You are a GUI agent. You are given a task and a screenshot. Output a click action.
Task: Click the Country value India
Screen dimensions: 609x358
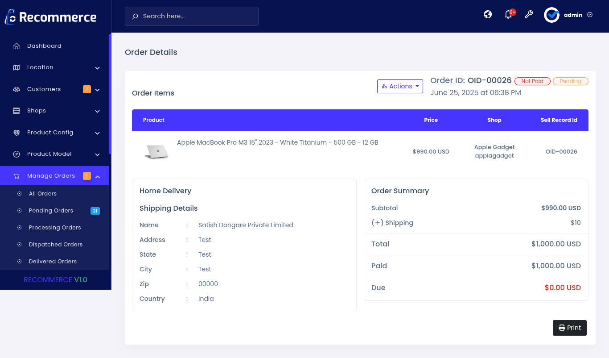pyautogui.click(x=206, y=299)
